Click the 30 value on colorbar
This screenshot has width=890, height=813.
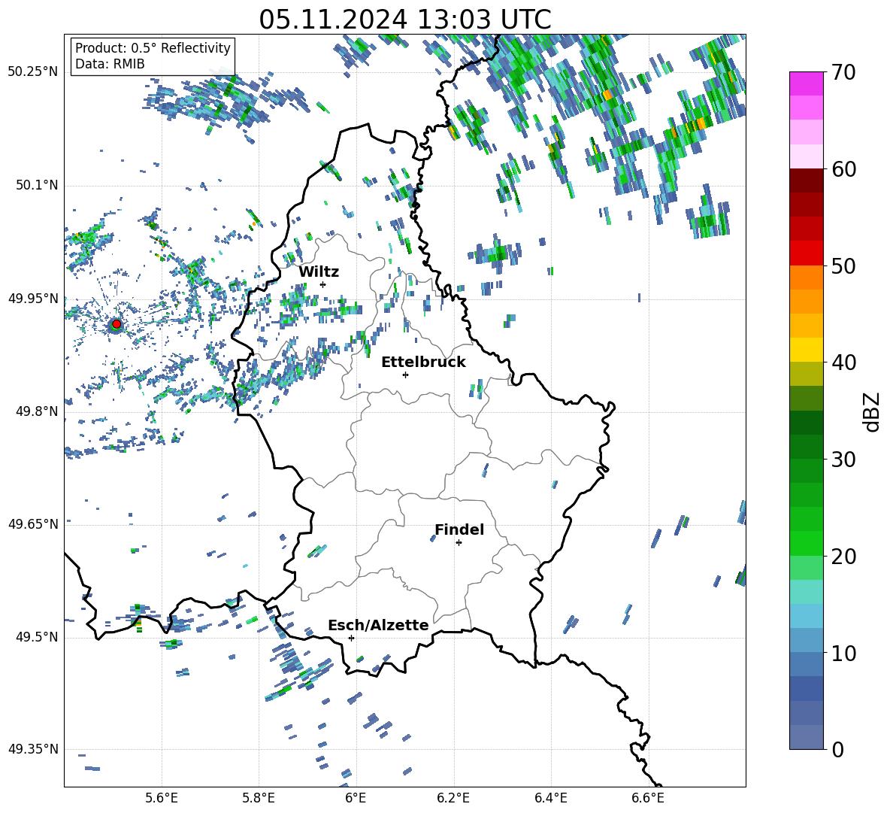click(843, 460)
